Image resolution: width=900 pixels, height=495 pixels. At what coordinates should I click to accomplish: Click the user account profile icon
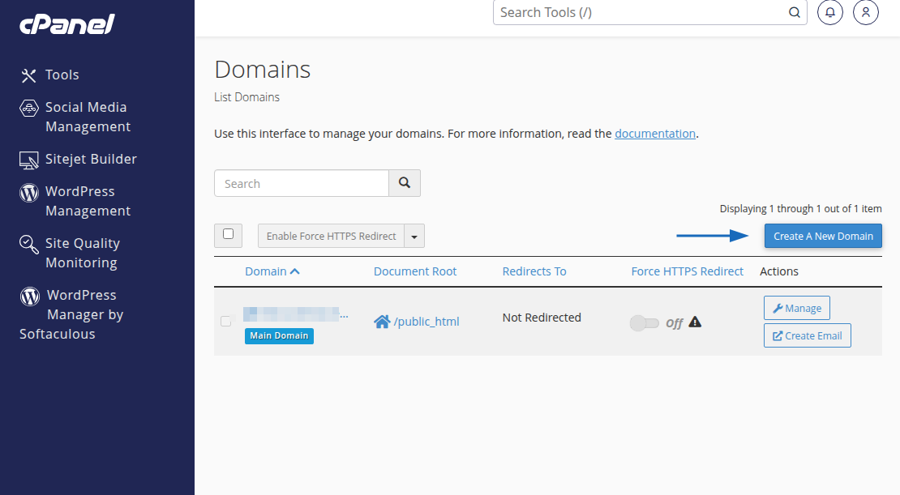coord(865,12)
